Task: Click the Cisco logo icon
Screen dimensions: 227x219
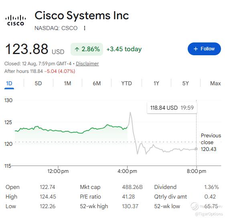Action: (x=16, y=20)
